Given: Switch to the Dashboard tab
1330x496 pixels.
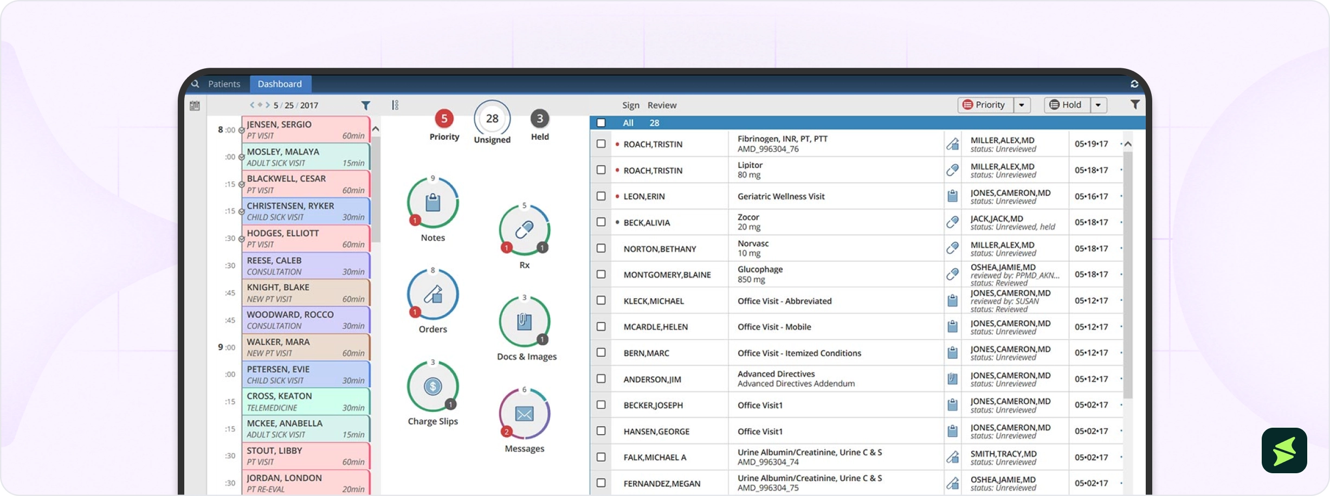Looking at the screenshot, I should pos(280,84).
